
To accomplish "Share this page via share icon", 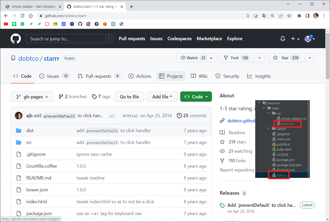I will coord(281,16).
